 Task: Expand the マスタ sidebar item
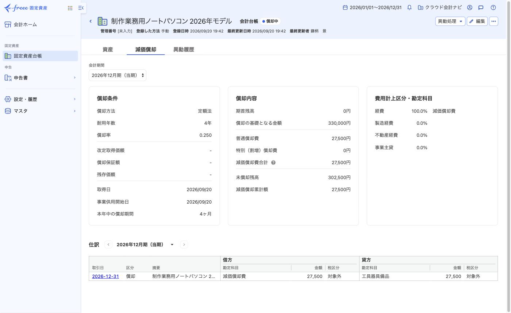tap(40, 111)
